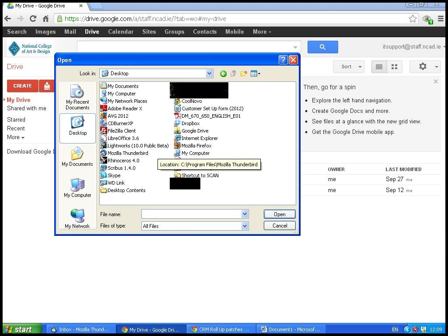Select the Skype shortcut
The height and width of the screenshot is (336, 448).
tap(110, 175)
